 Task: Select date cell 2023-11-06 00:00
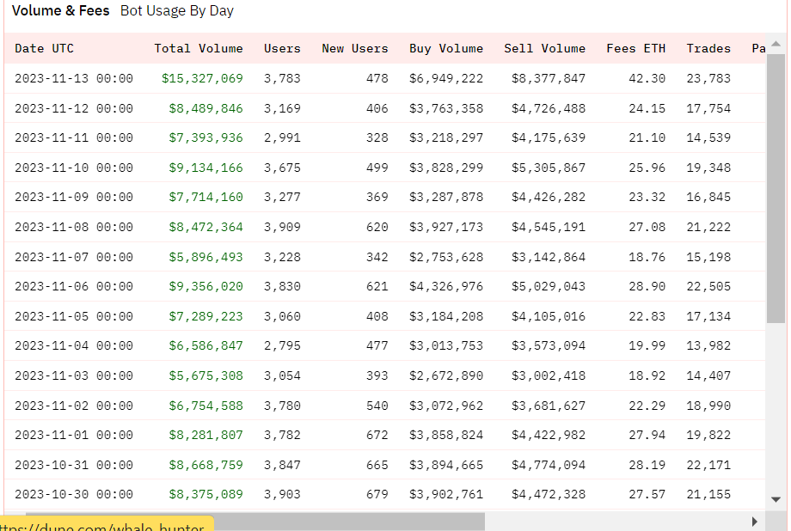click(x=74, y=286)
